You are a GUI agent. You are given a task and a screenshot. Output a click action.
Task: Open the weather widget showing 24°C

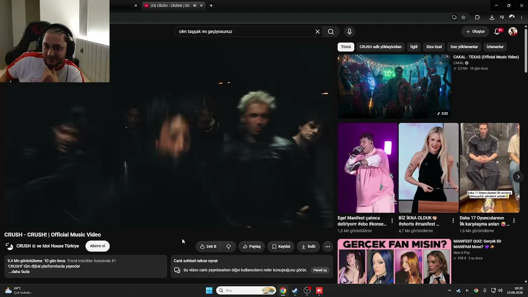tap(18, 290)
